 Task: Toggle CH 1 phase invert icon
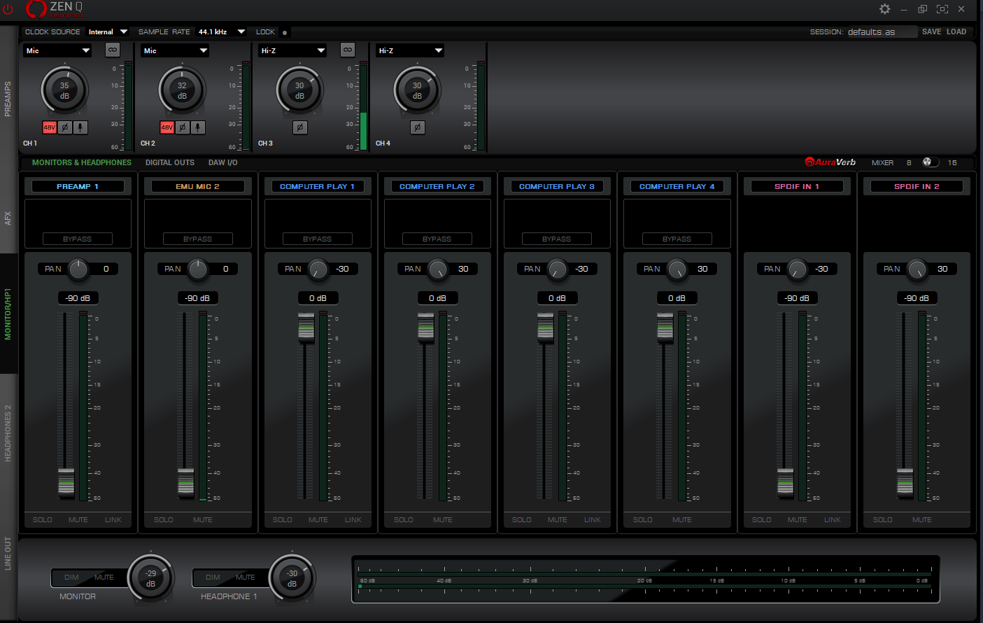click(65, 127)
